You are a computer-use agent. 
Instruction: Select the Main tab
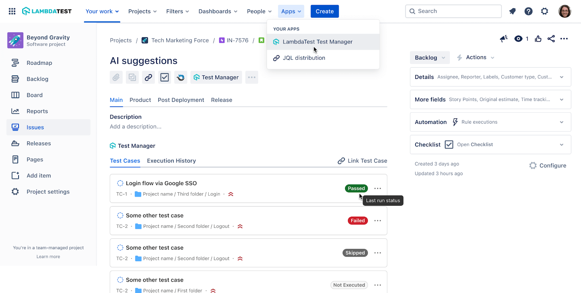coord(116,100)
